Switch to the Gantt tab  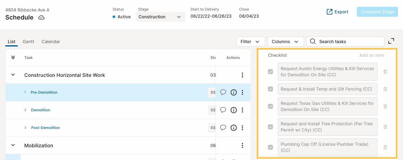(28, 42)
